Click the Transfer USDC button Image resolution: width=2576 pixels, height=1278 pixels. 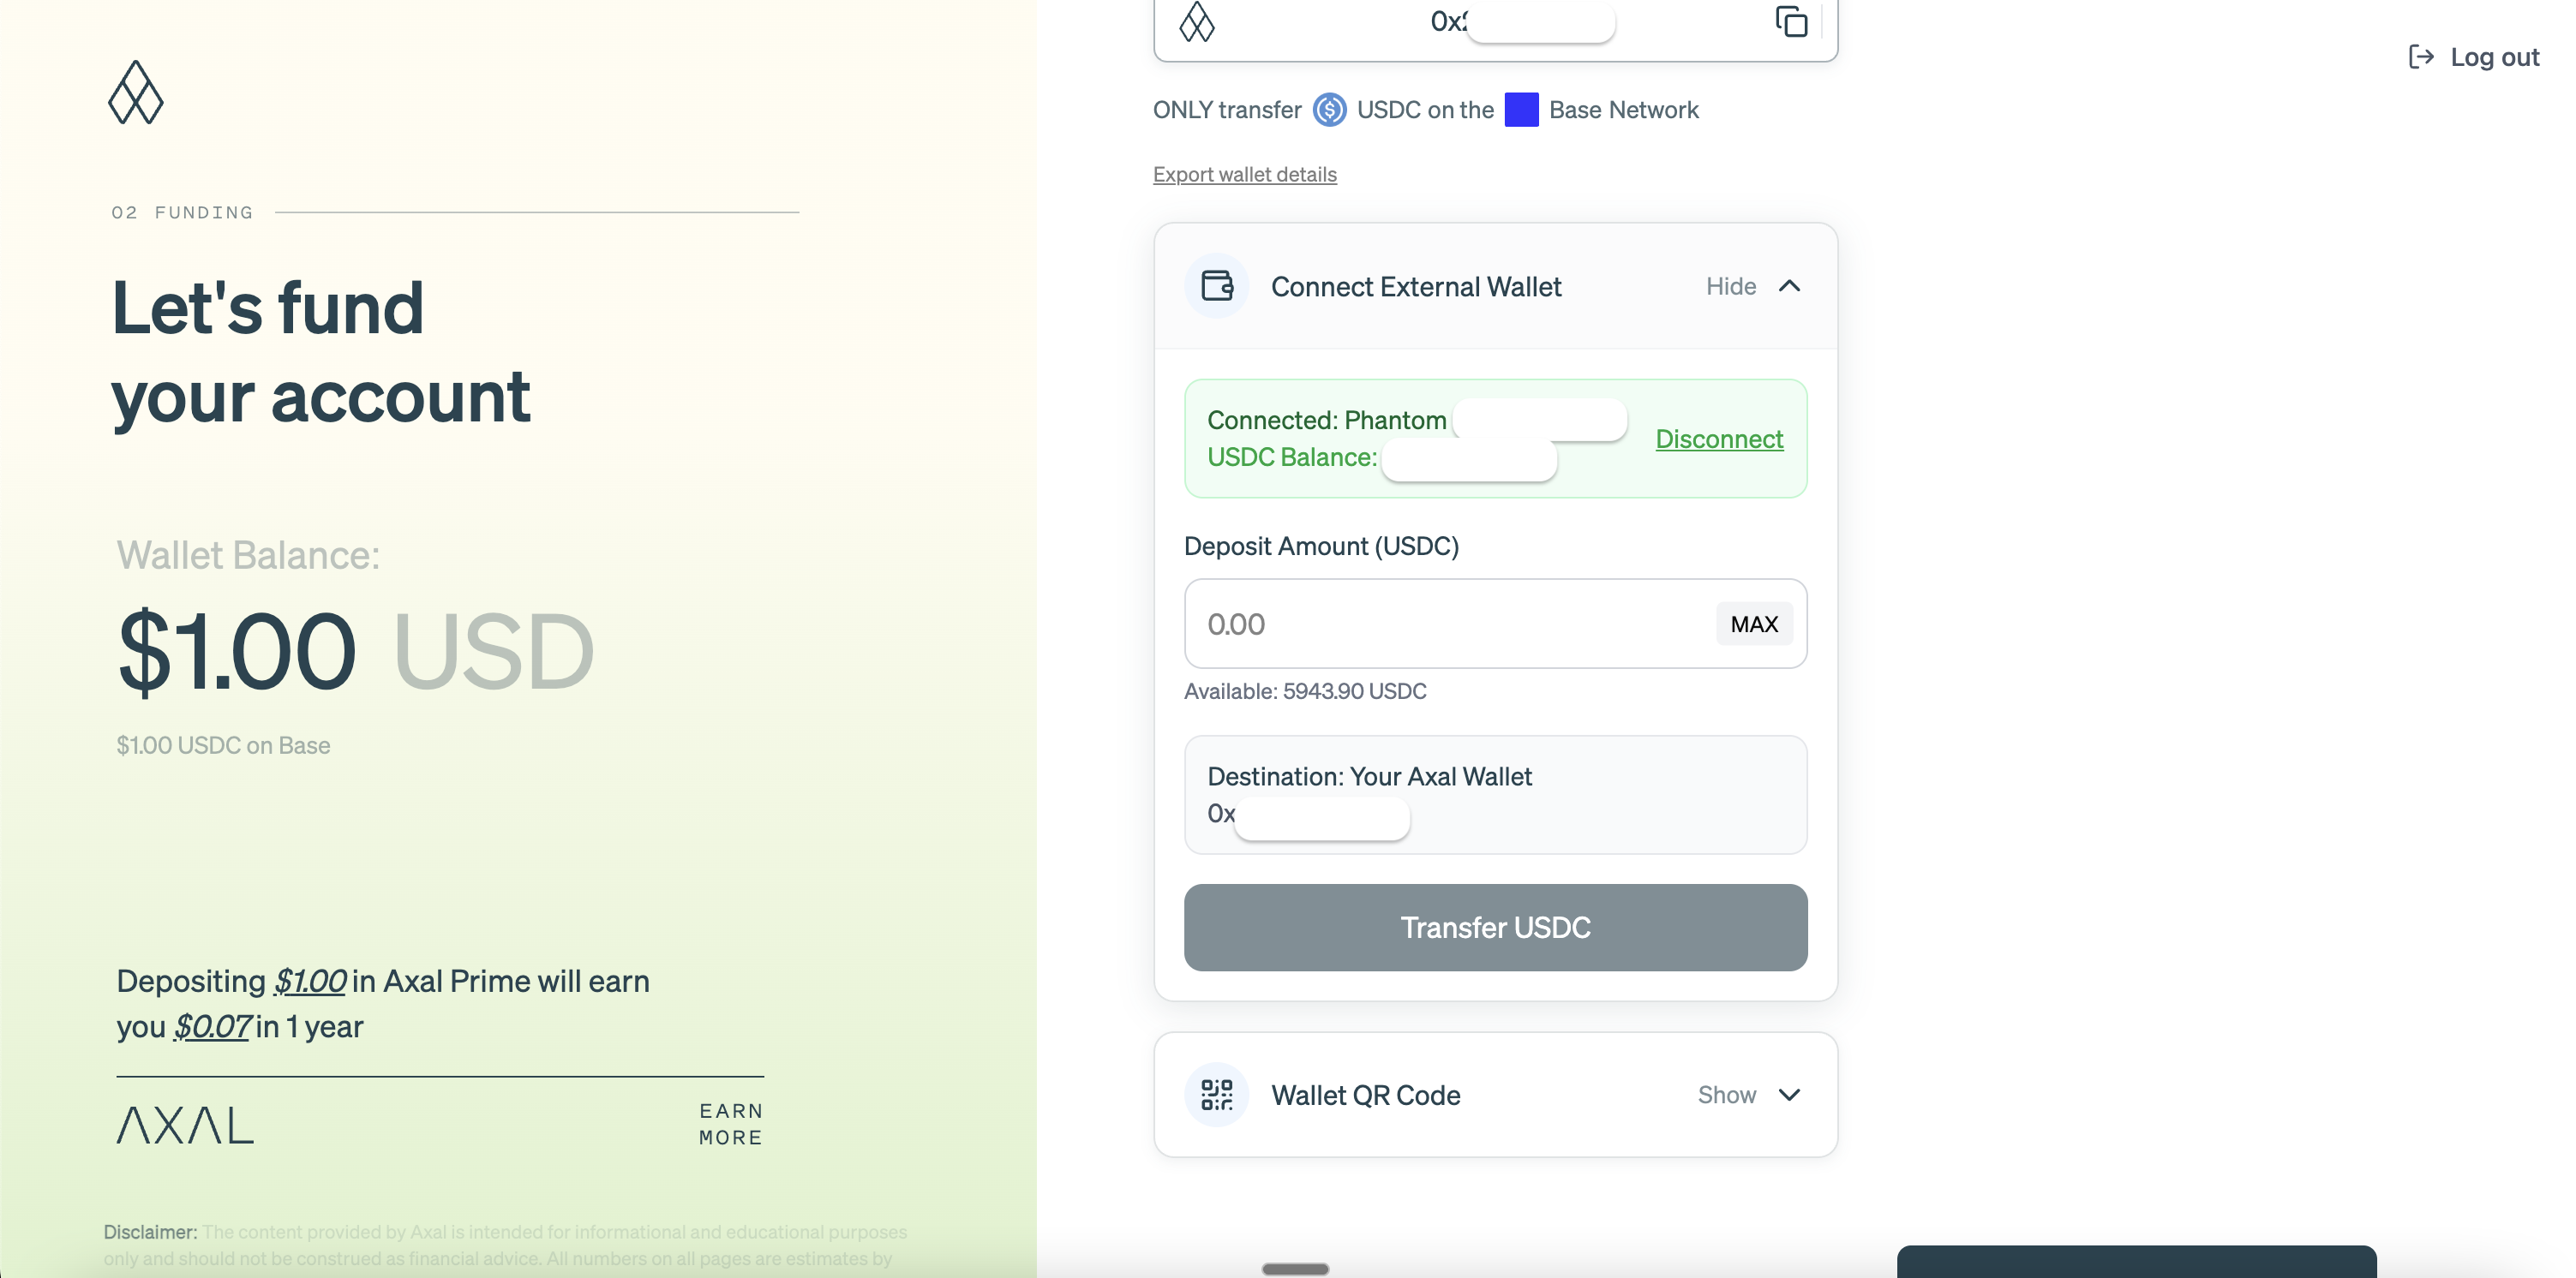tap(1495, 928)
